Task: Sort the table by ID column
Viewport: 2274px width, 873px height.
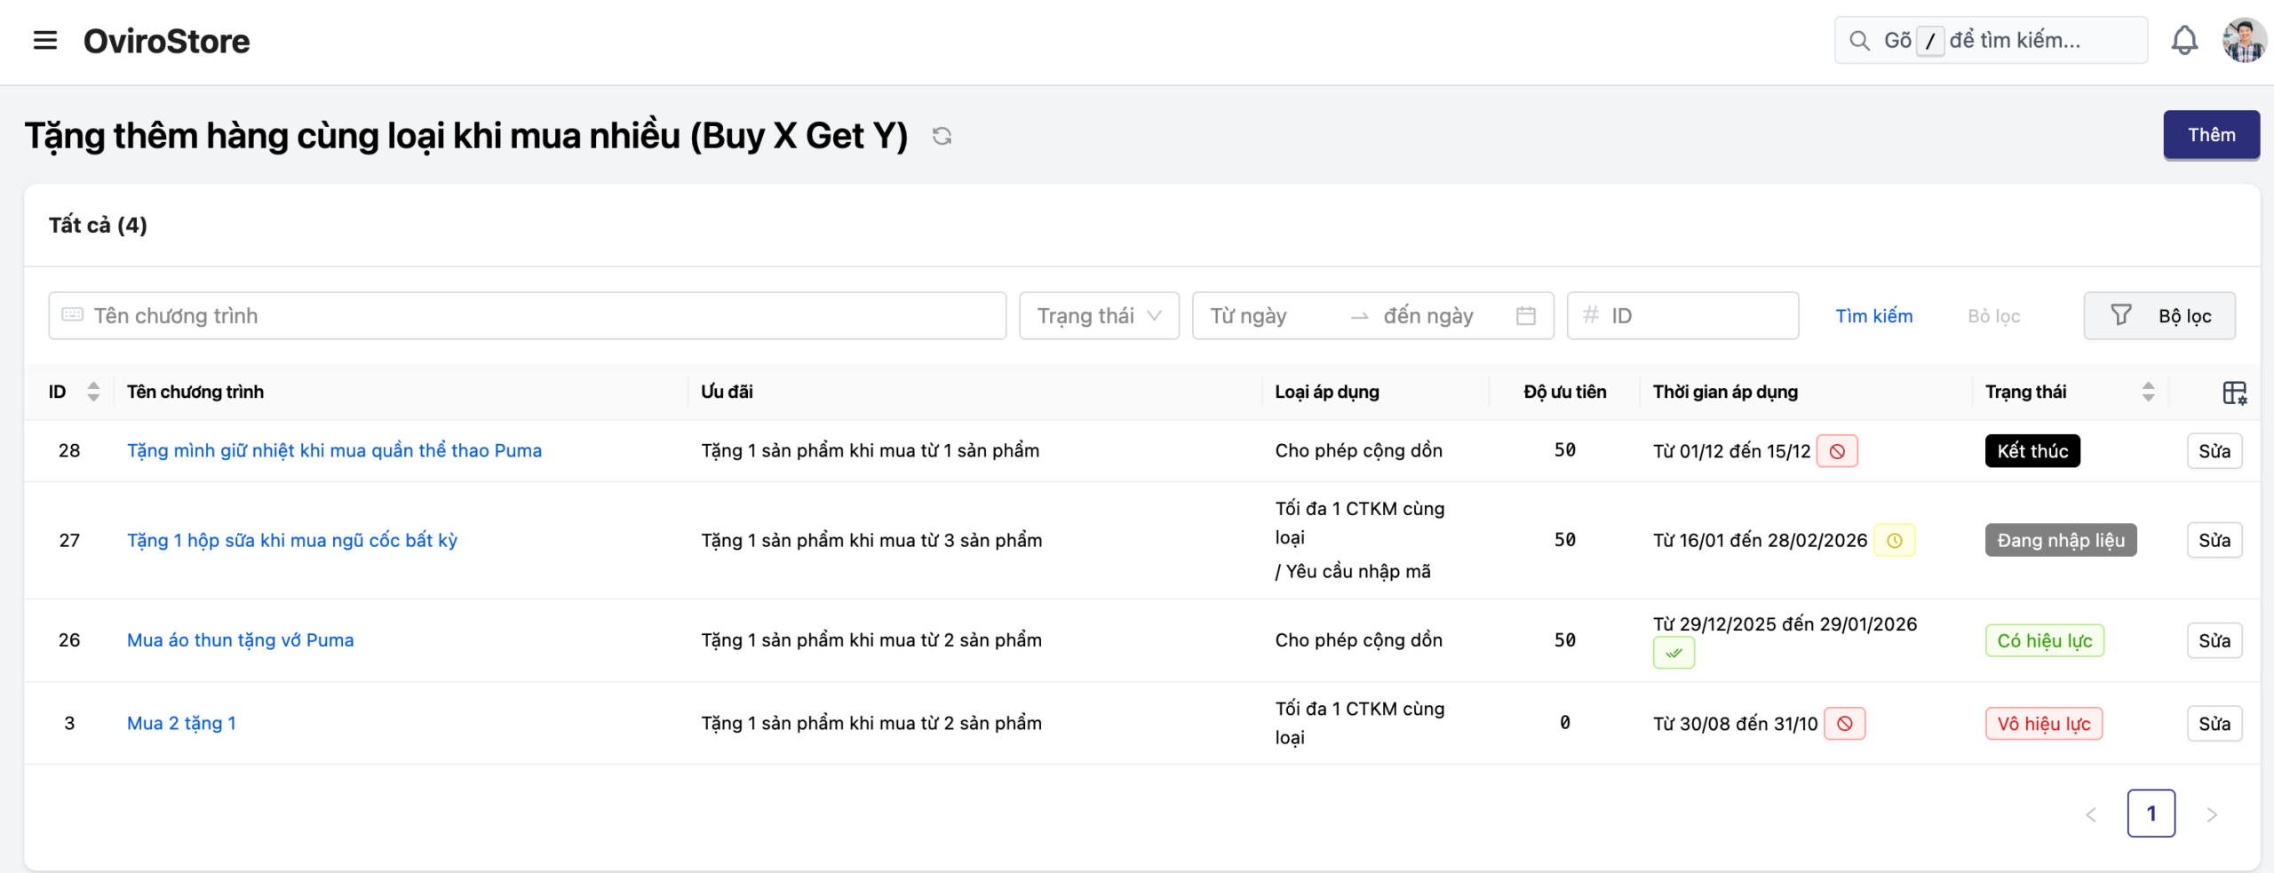Action: 92,392
